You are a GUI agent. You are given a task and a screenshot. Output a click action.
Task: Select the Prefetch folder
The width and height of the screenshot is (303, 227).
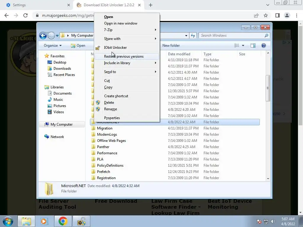[x=175, y=172]
